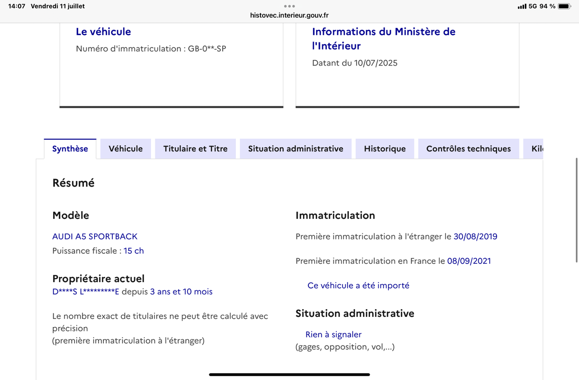Click the Datant du 10/07/2025 text
This screenshot has height=380, width=579.
click(355, 63)
